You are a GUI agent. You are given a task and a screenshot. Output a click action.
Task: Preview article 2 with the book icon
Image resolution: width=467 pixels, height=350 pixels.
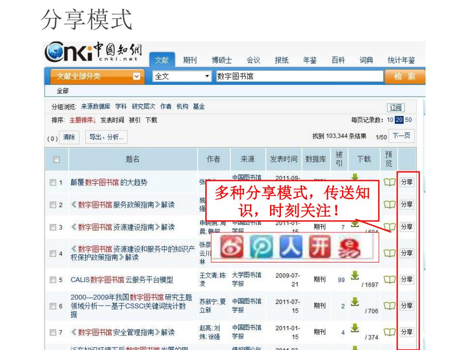pyautogui.click(x=389, y=205)
